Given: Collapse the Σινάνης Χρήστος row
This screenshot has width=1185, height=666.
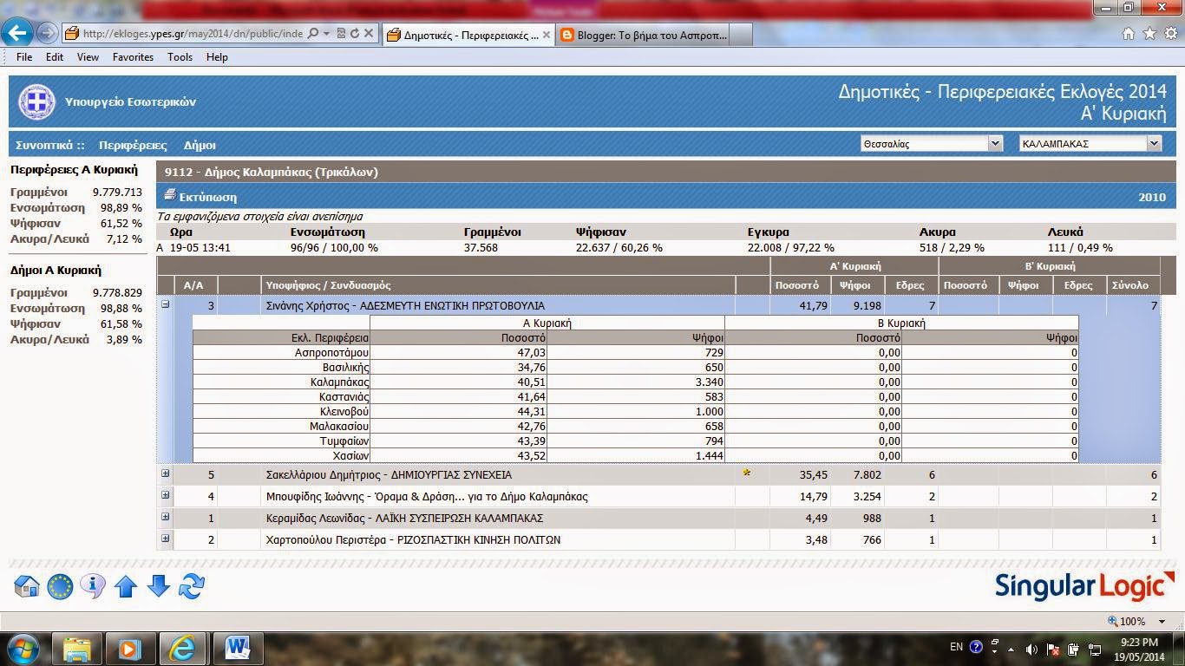Looking at the screenshot, I should click(x=165, y=304).
